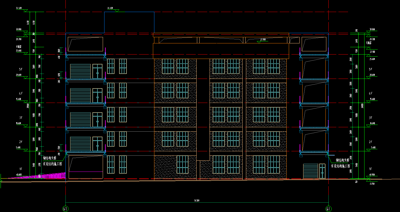This screenshot has width=400, height=212.
Task: Select the right-side 4F floor label
Action: (371, 93)
